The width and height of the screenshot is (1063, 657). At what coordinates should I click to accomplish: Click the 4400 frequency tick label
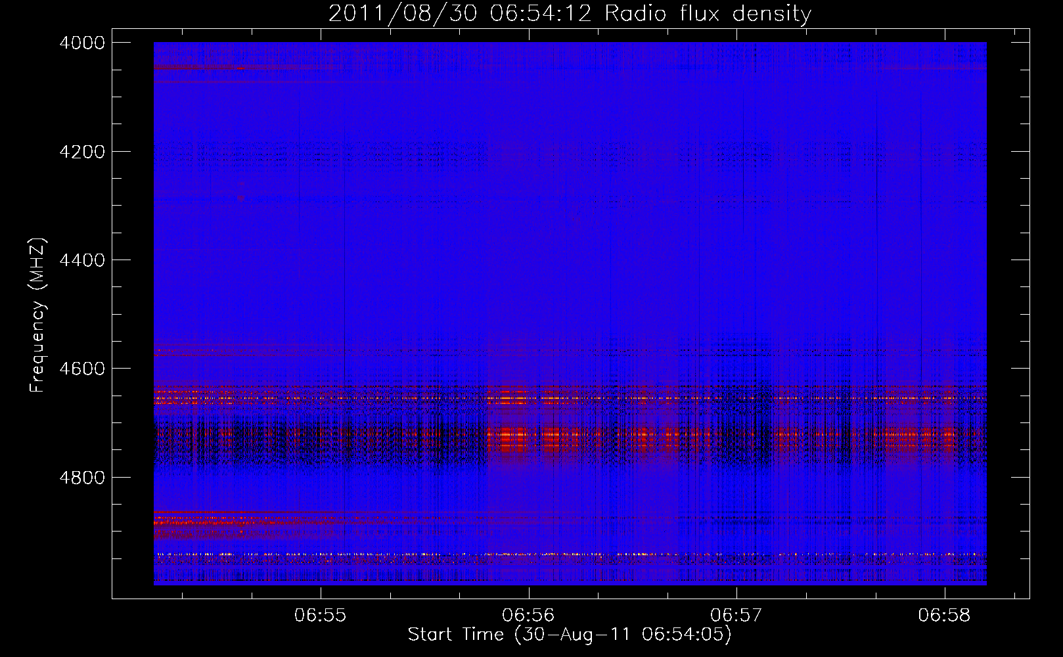[x=82, y=260]
